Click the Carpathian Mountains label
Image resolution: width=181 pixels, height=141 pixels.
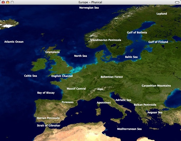[156, 86]
